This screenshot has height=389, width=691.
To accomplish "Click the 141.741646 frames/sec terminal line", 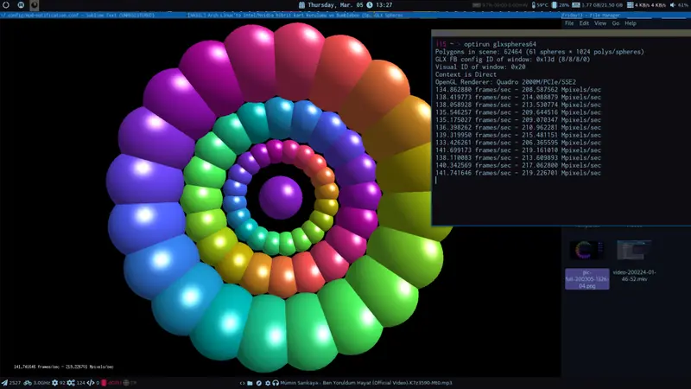I will 517,173.
